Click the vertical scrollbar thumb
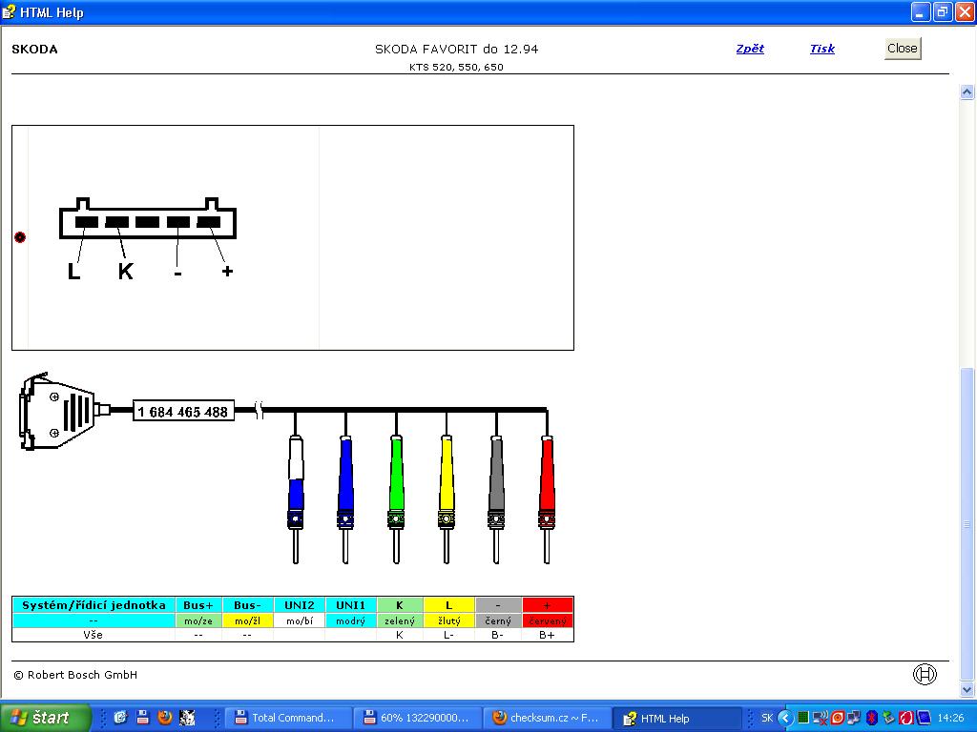This screenshot has width=977, height=732. click(967, 524)
